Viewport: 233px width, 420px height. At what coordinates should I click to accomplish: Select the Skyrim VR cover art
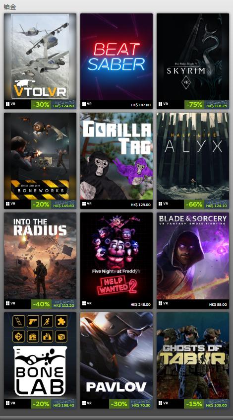[x=193, y=57]
